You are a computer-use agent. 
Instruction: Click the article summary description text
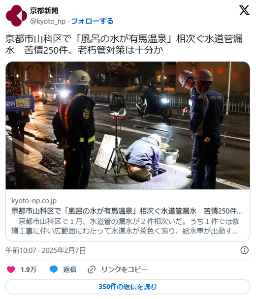pyautogui.click(x=125, y=226)
